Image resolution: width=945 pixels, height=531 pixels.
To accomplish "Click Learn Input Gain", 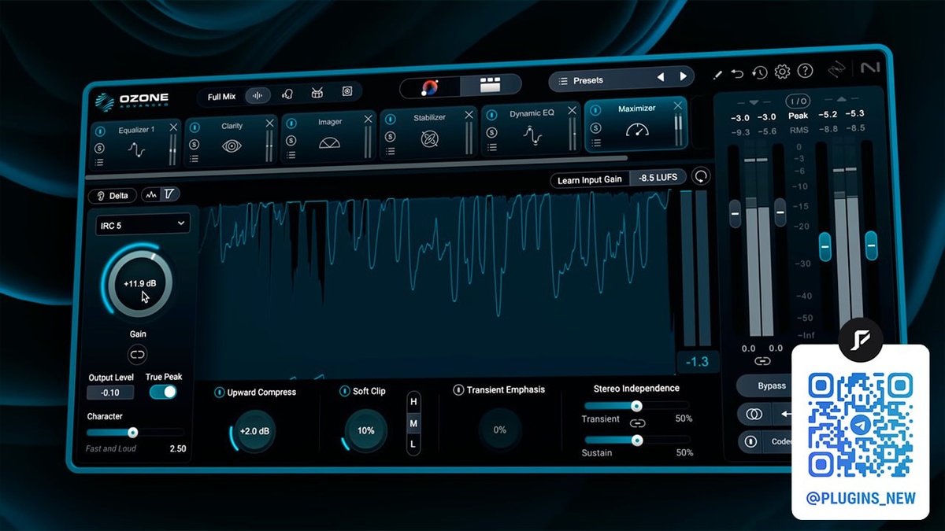I will [589, 179].
